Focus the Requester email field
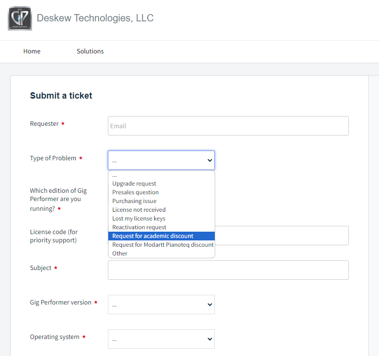Image resolution: width=379 pixels, height=356 pixels. click(x=228, y=126)
